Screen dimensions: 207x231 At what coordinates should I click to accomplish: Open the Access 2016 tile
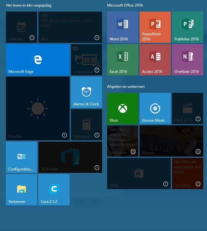[155, 60]
